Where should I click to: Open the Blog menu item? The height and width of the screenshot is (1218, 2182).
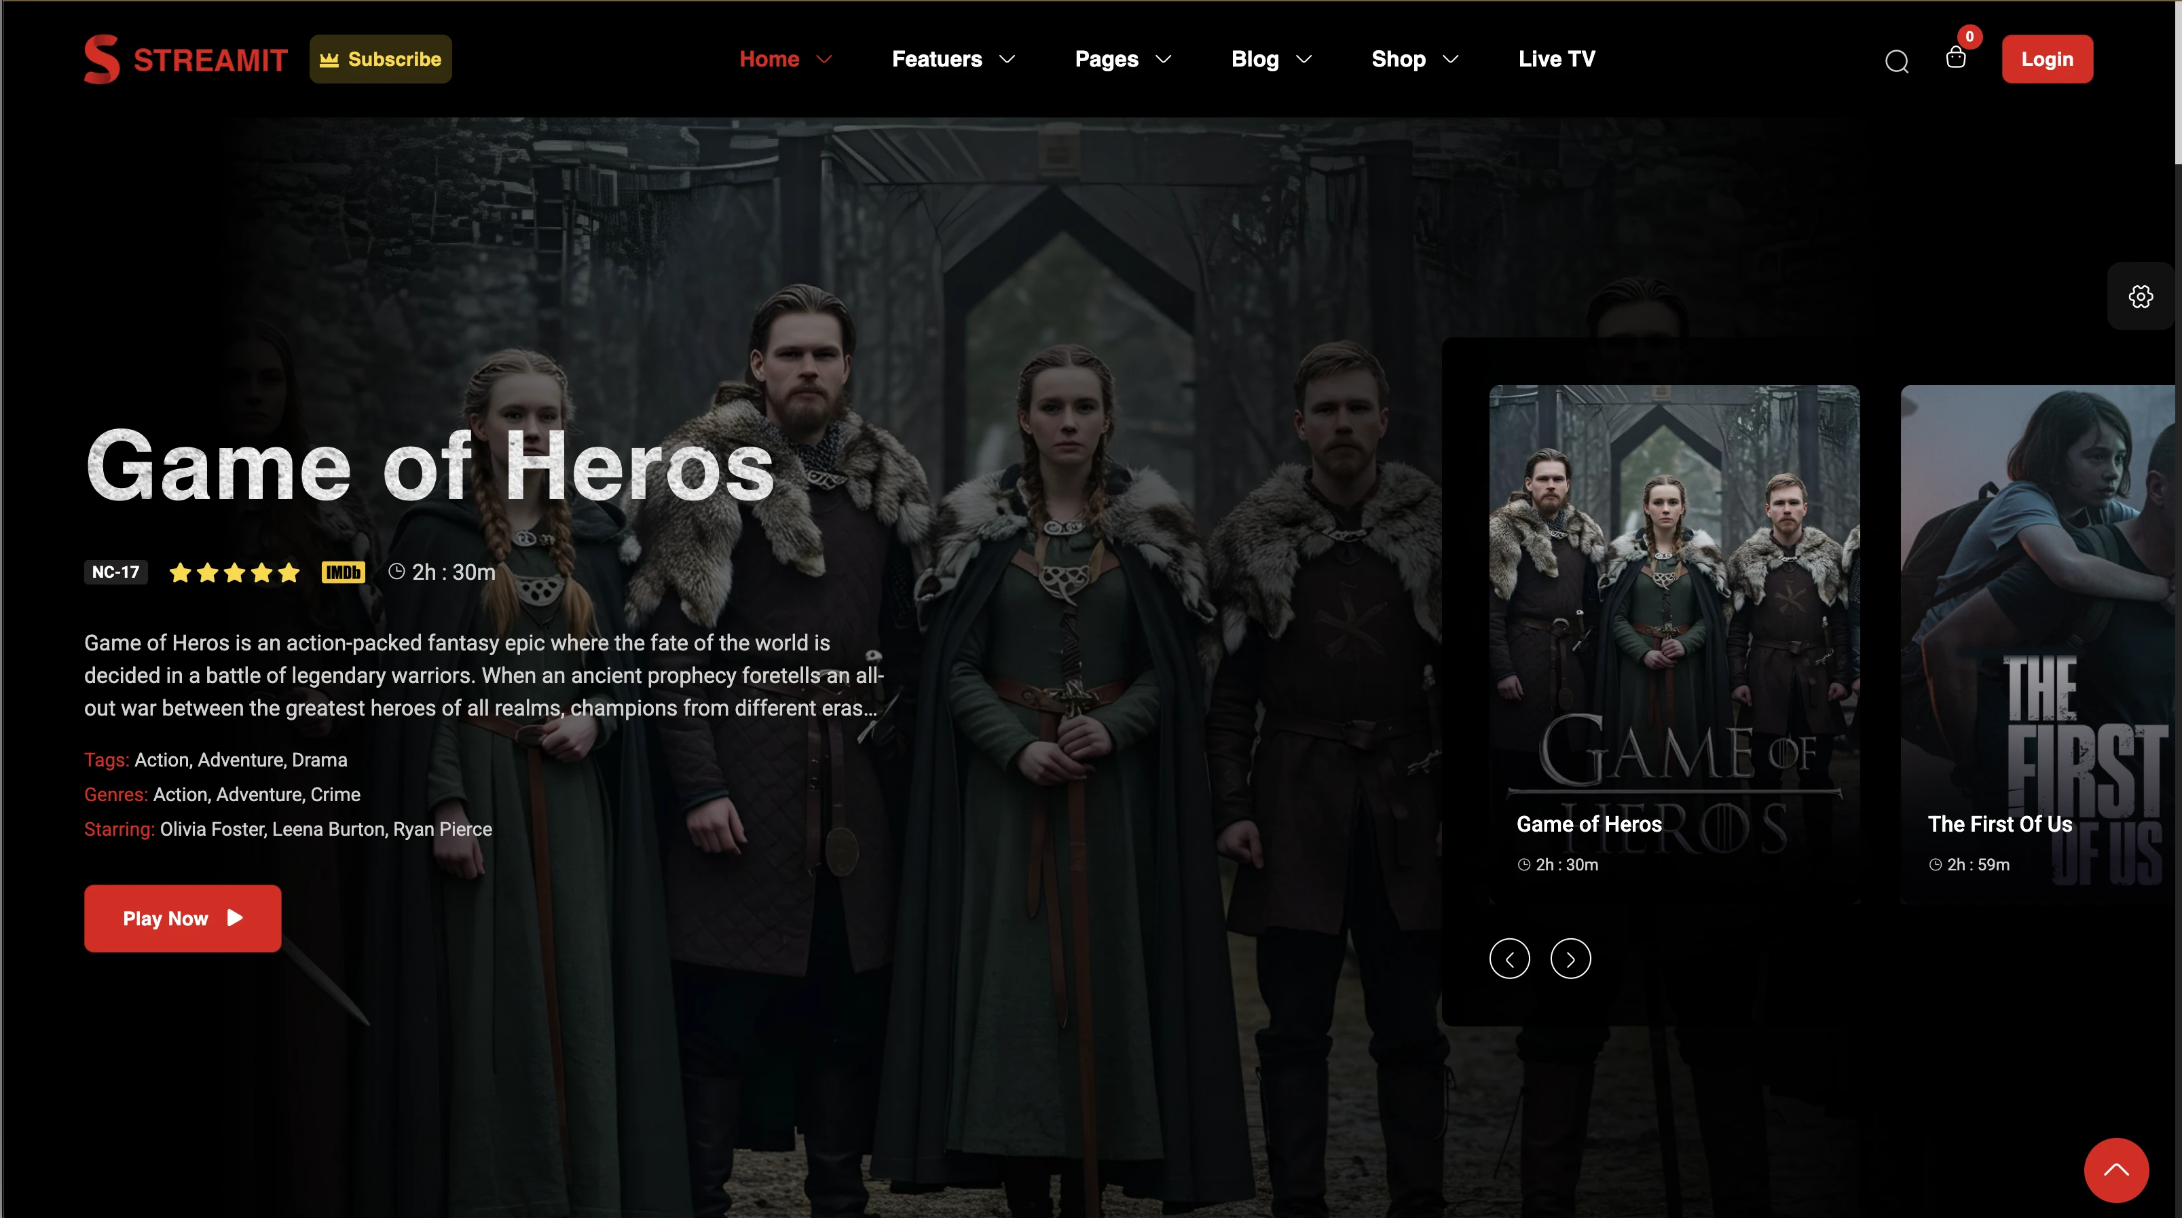click(x=1255, y=59)
